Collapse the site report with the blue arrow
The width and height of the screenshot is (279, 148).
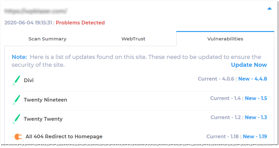[x=270, y=8]
